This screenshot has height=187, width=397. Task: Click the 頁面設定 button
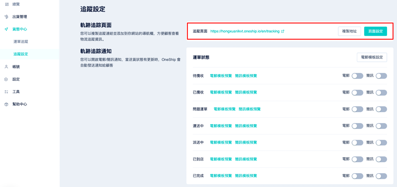pos(376,31)
